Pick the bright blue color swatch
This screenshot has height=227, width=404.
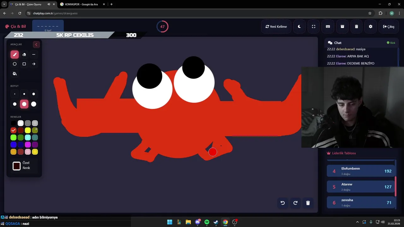[x=13, y=145]
